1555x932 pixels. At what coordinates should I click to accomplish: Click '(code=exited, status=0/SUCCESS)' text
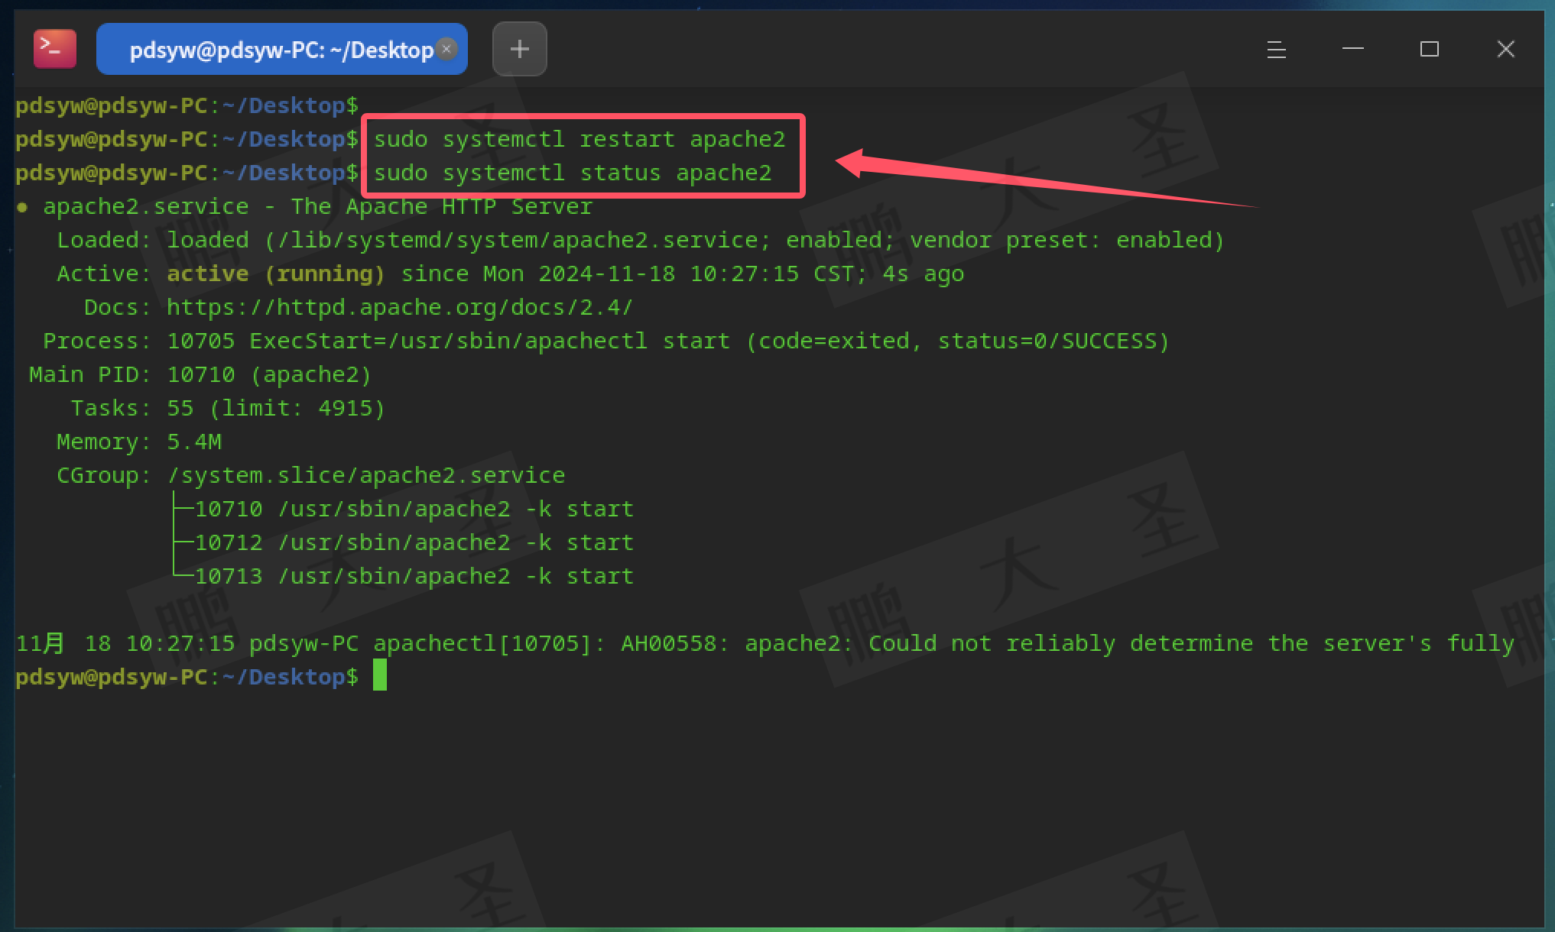click(957, 341)
